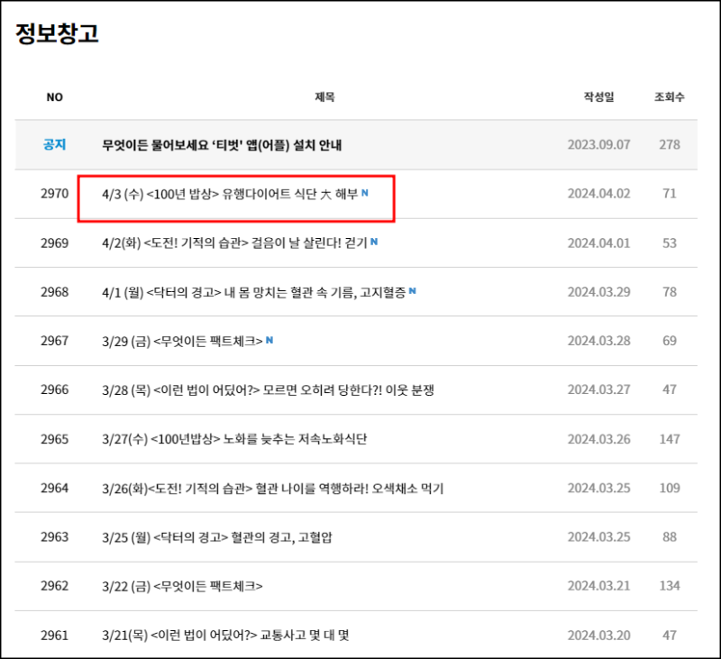Click the view count 278
721x659 pixels.
coord(670,144)
